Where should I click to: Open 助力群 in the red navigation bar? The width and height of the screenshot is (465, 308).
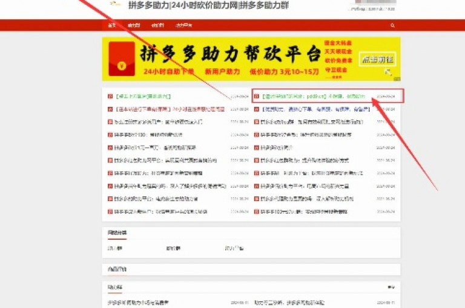pyautogui.click(x=134, y=25)
